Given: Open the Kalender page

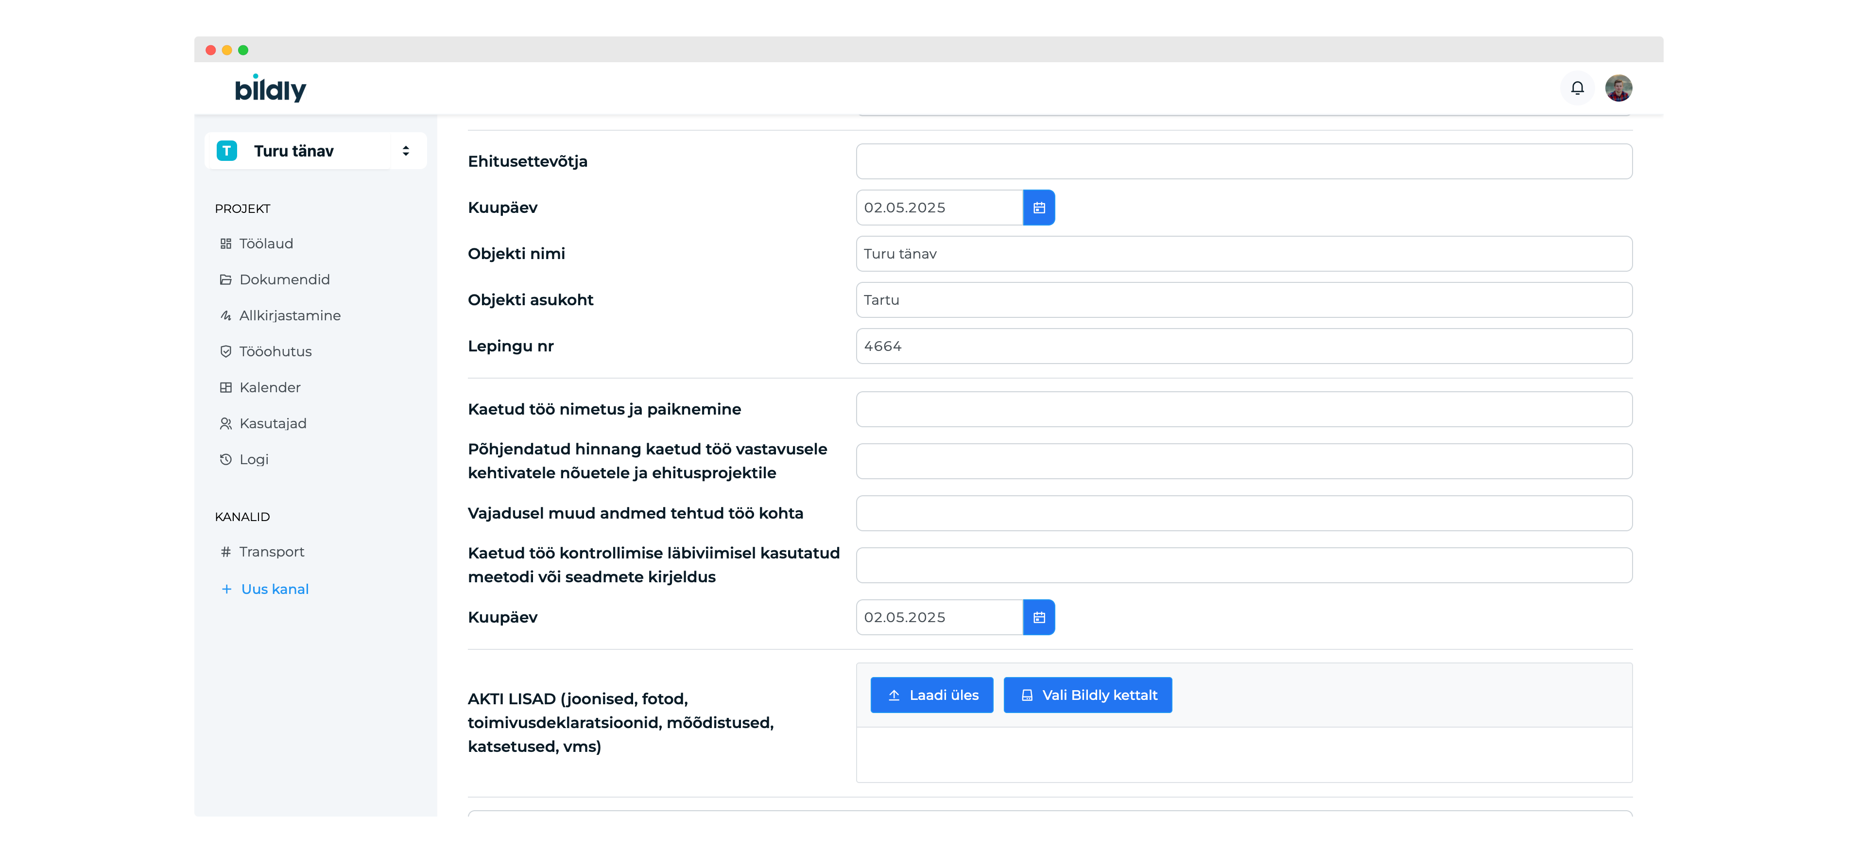Looking at the screenshot, I should tap(260, 387).
